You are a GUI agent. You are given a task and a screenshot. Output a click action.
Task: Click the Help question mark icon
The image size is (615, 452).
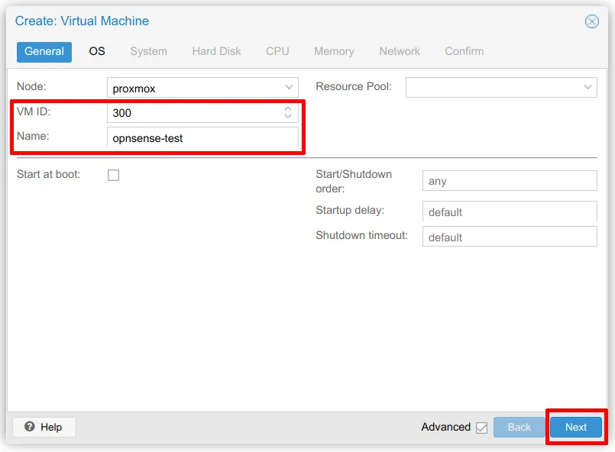(30, 427)
